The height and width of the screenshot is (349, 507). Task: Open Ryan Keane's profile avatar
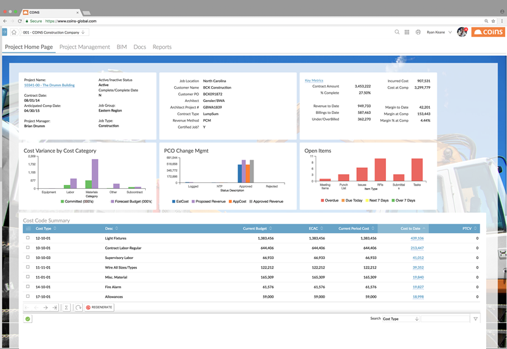(x=462, y=32)
